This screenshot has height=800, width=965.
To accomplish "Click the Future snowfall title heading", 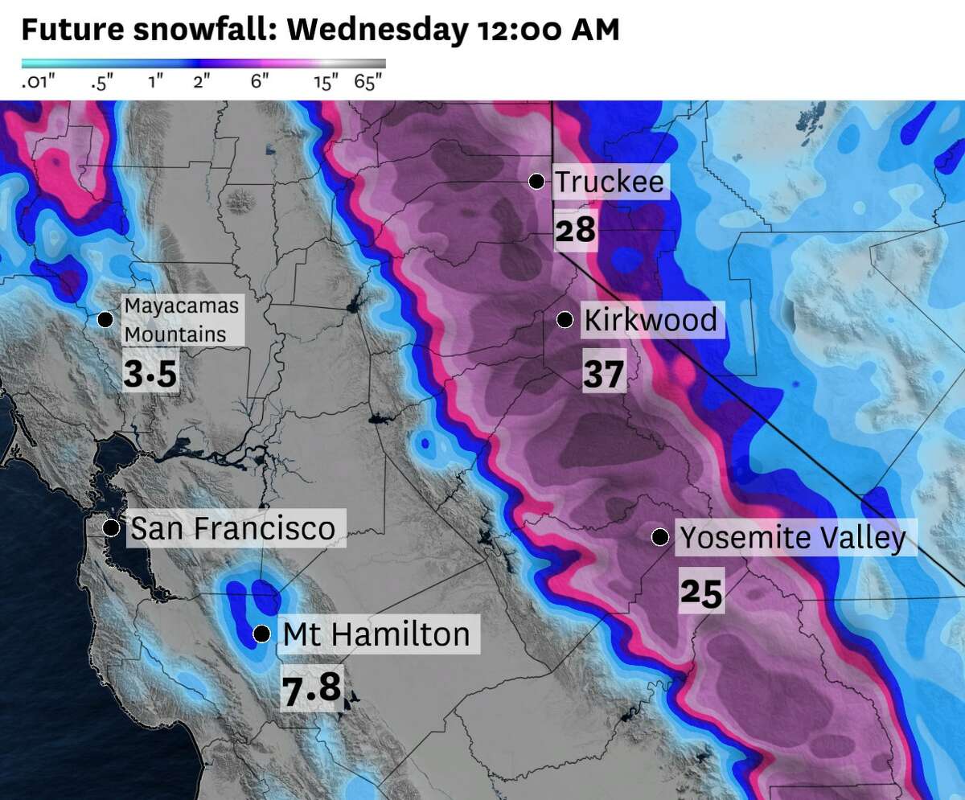I will tap(319, 29).
